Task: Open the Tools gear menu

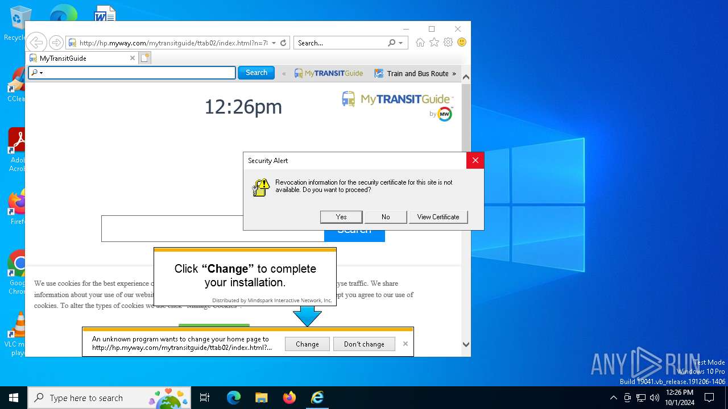Action: point(448,43)
